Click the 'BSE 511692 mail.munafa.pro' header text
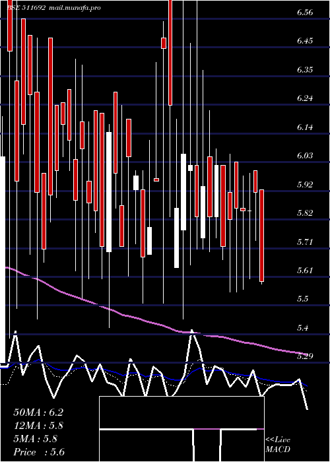 pyautogui.click(x=53, y=7)
